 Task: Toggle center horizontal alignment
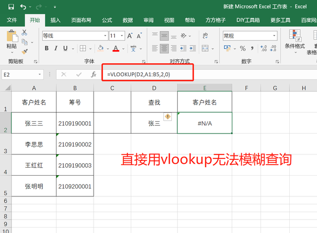coord(164,48)
